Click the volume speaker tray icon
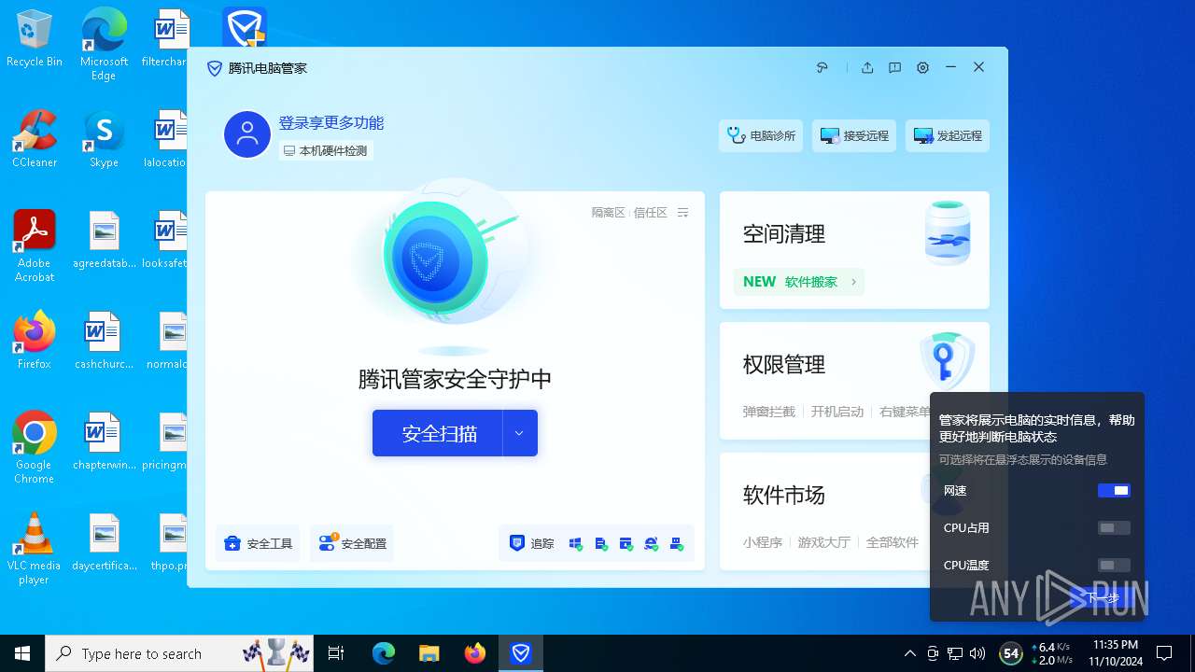1195x672 pixels. click(977, 653)
